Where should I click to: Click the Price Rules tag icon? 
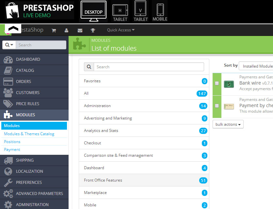point(8,104)
